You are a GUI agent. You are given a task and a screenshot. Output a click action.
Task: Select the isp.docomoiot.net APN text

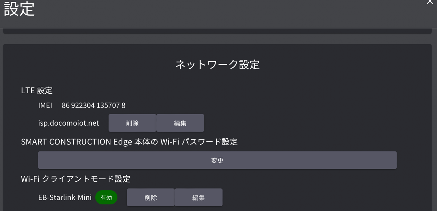pyautogui.click(x=69, y=123)
